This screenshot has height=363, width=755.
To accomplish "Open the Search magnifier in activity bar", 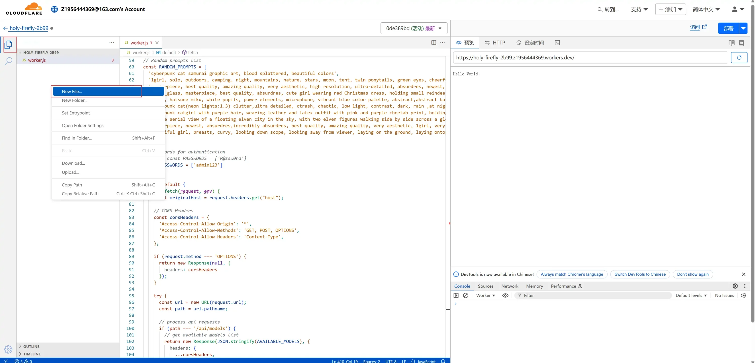I will (8, 61).
